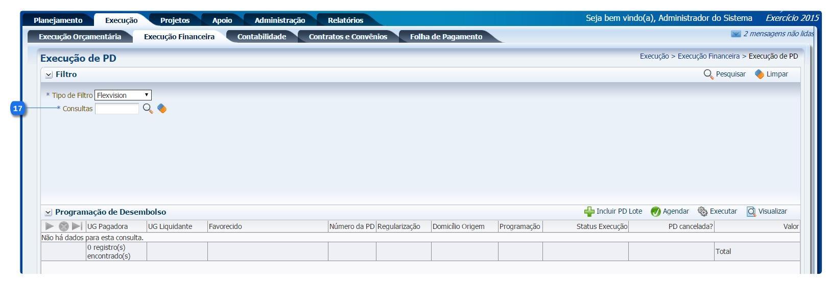829x282 pixels.
Task: Focus the Consultas input field
Action: coord(116,109)
